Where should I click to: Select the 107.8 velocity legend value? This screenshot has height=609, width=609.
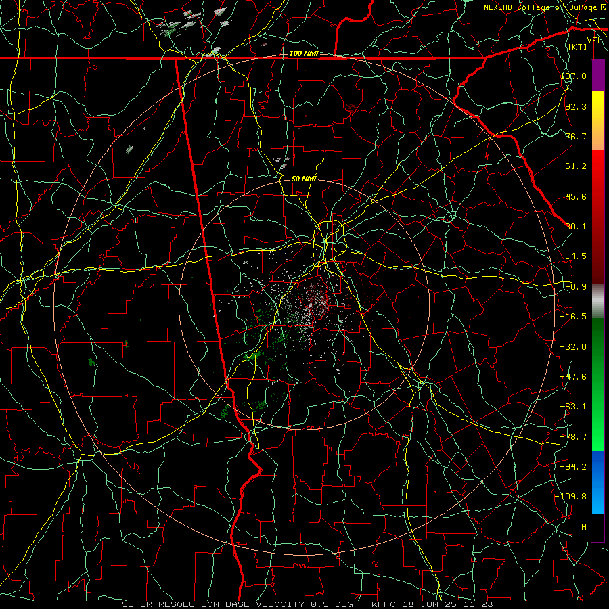[x=573, y=76]
